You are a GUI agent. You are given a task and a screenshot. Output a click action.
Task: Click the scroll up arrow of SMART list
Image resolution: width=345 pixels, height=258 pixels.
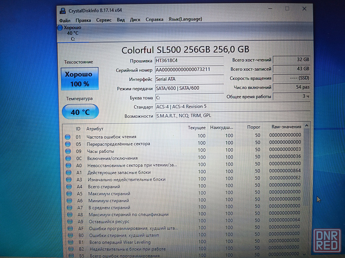(x=306, y=126)
